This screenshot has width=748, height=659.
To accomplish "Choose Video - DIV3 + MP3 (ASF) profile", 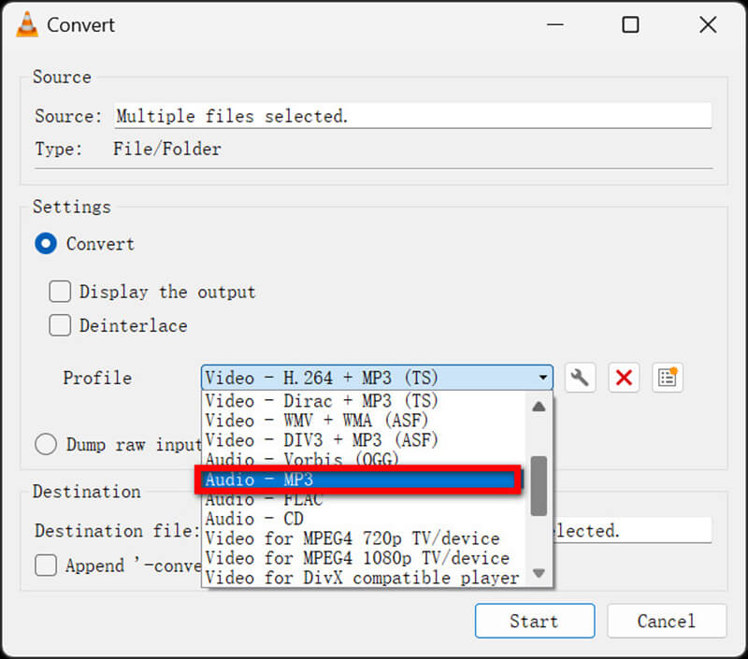I will [x=366, y=440].
